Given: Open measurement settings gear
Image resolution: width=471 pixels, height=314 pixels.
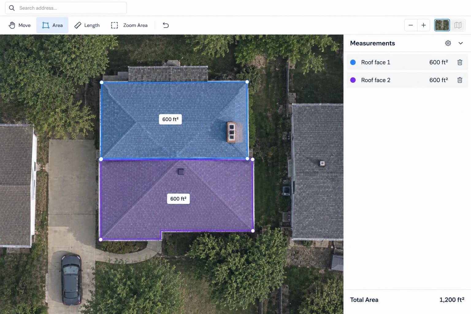Looking at the screenshot, I should 448,43.
